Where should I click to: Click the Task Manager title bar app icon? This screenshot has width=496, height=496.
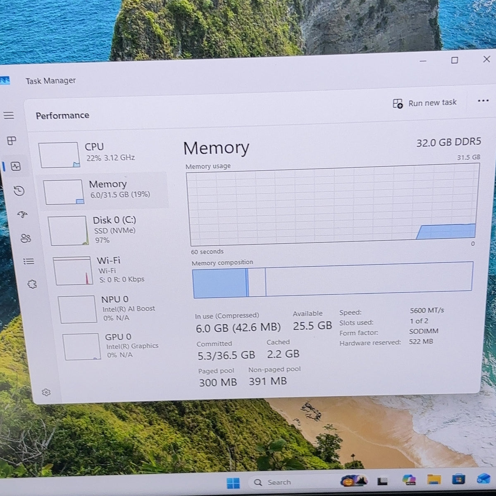[x=5, y=80]
